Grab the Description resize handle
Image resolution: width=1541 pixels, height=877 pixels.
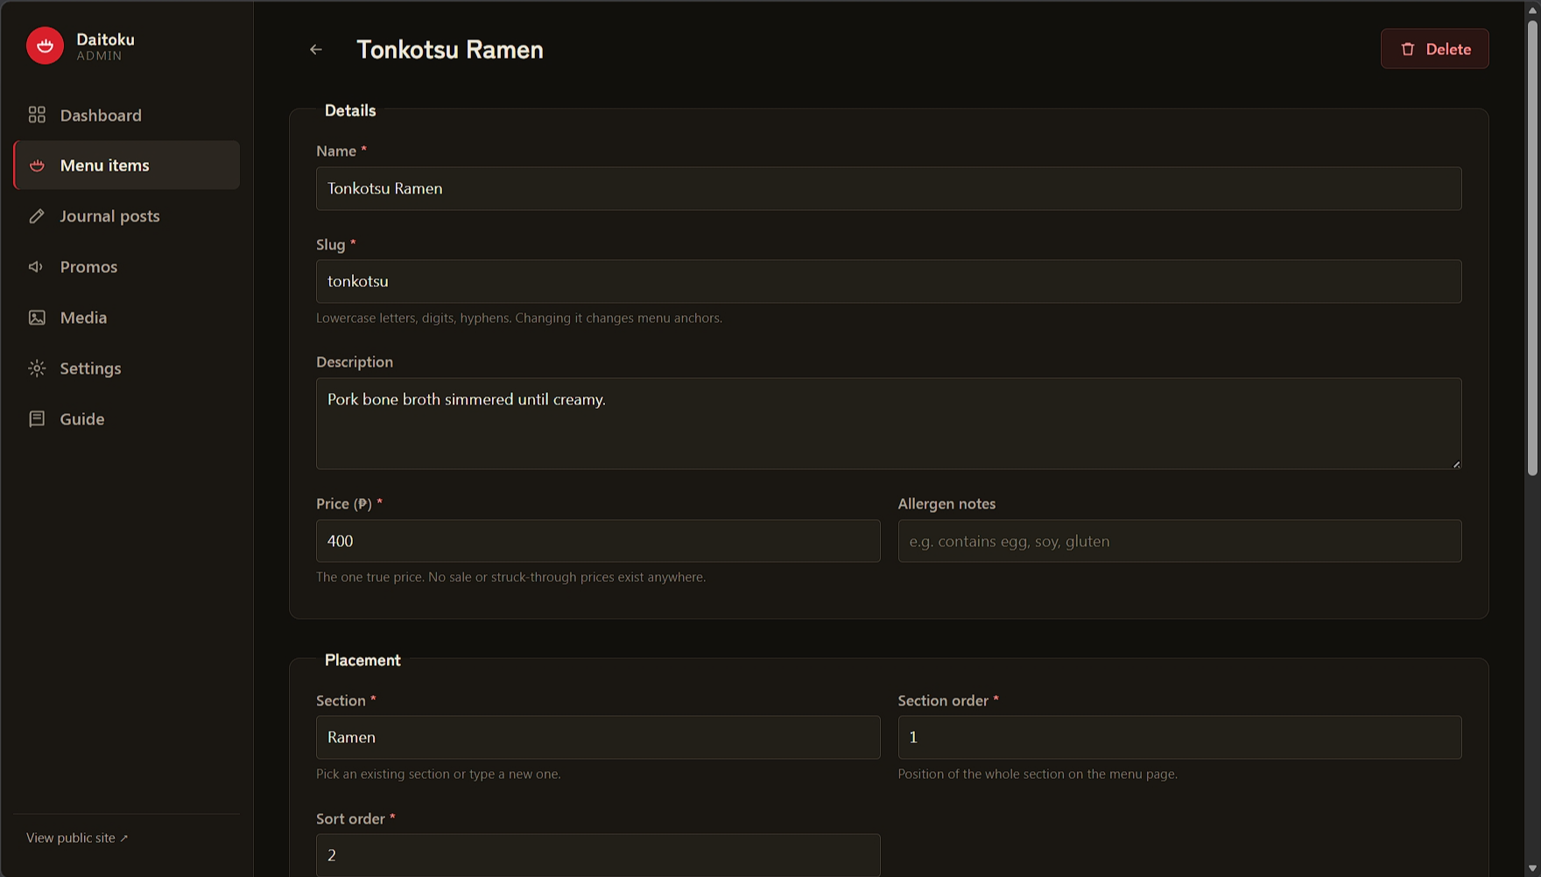click(x=1456, y=464)
